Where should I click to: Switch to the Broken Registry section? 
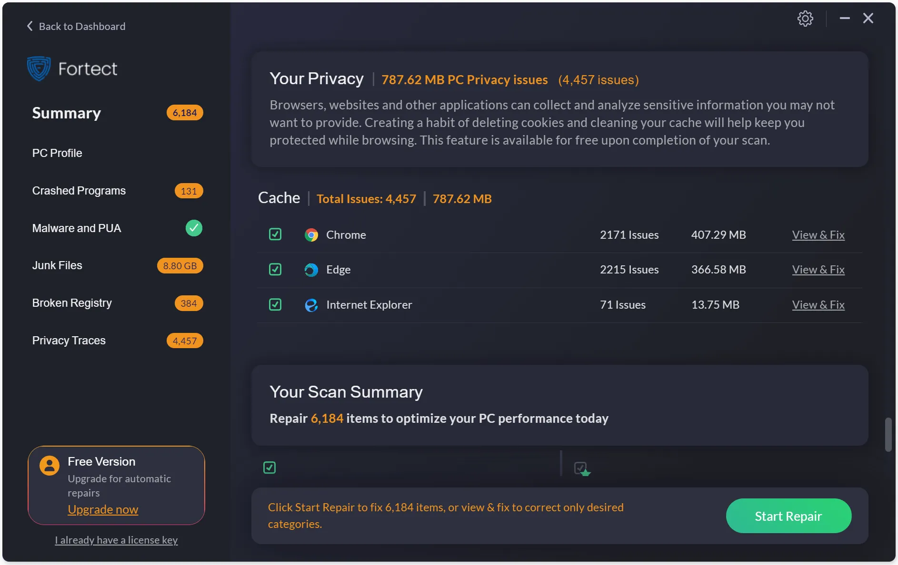pyautogui.click(x=72, y=303)
